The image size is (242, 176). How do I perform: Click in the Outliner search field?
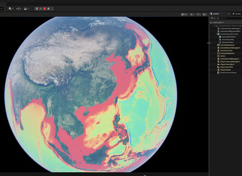pyautogui.click(x=230, y=18)
